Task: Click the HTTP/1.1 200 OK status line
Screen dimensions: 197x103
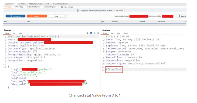Action: pos(118,37)
